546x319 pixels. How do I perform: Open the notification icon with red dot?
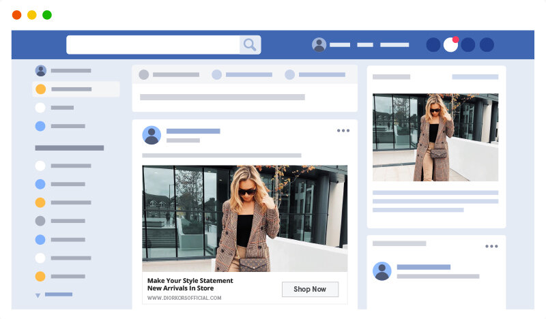(x=450, y=45)
